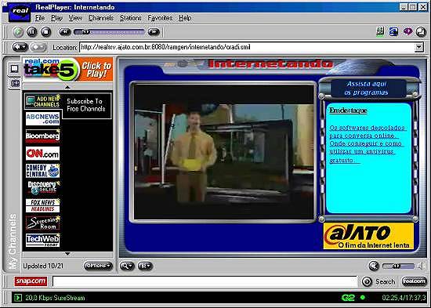This screenshot has height=308, width=431.
Task: Click the Forward navigation arrow button
Action: tap(38, 47)
